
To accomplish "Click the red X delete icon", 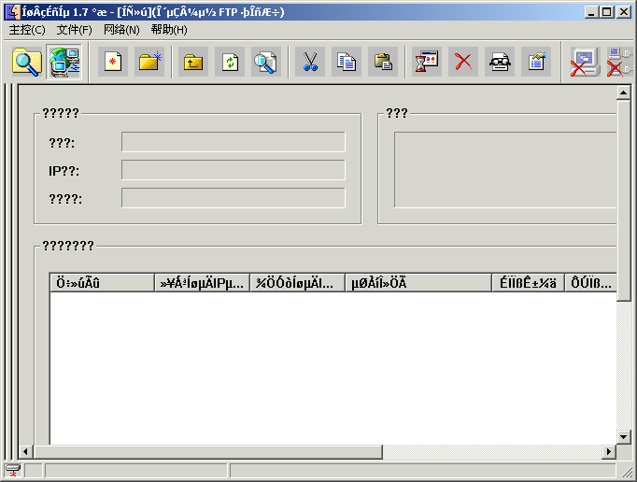I will pos(462,63).
